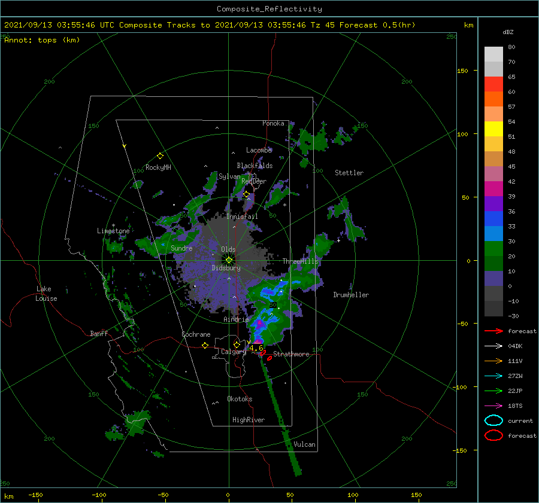Viewport: 539px width, 503px height.
Task: Click the magenta 18TS arrow in legend
Action: click(x=493, y=406)
